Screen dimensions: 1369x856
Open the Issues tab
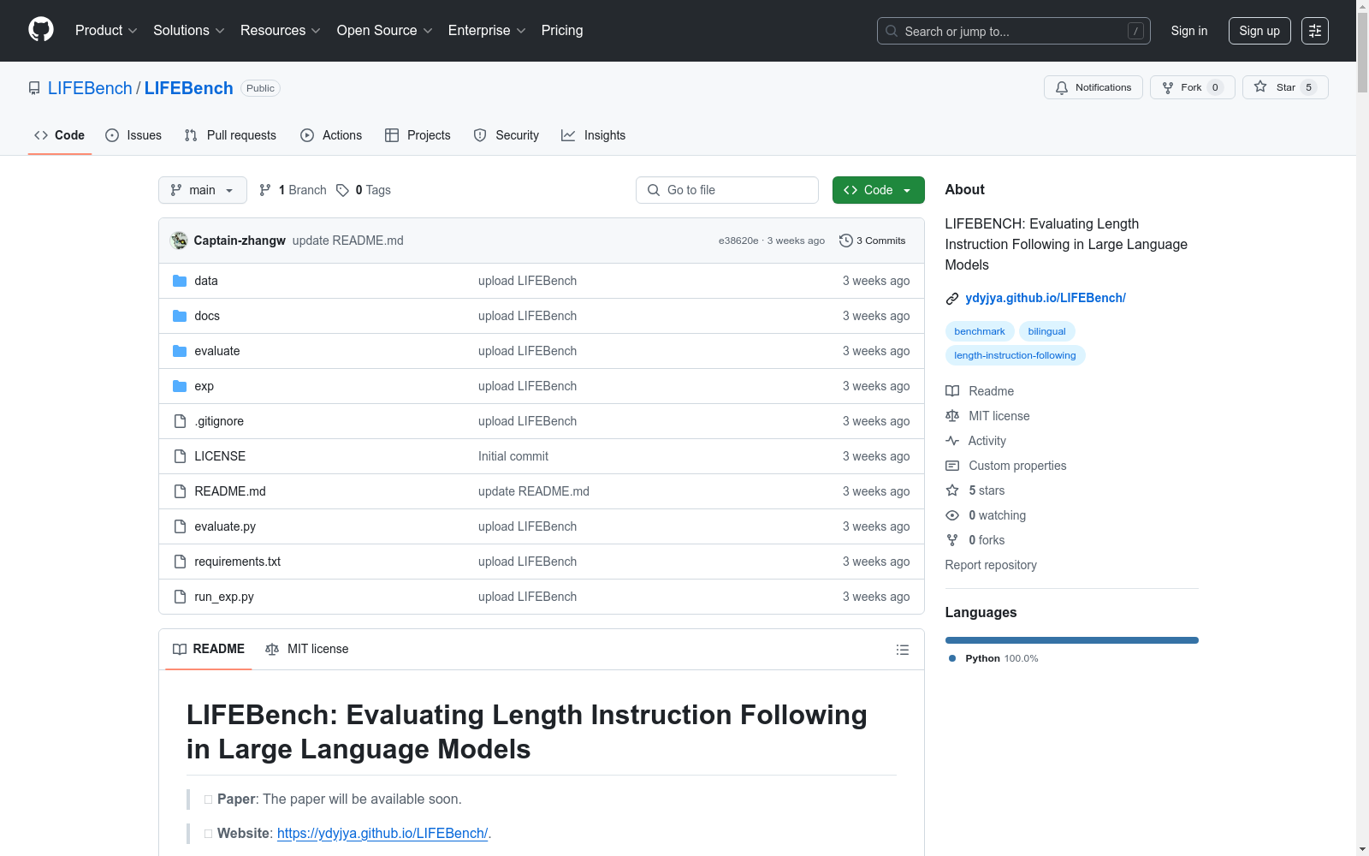click(x=133, y=135)
